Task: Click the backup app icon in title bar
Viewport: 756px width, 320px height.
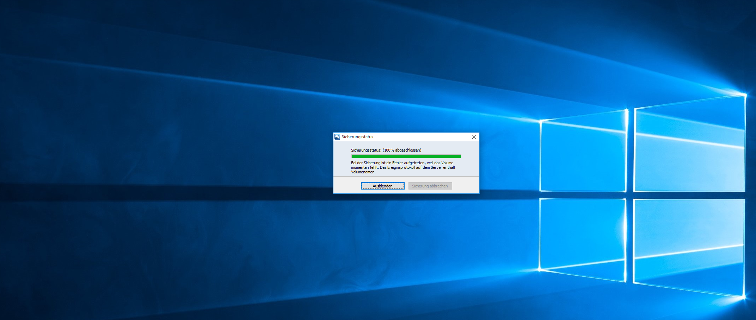Action: (x=337, y=137)
